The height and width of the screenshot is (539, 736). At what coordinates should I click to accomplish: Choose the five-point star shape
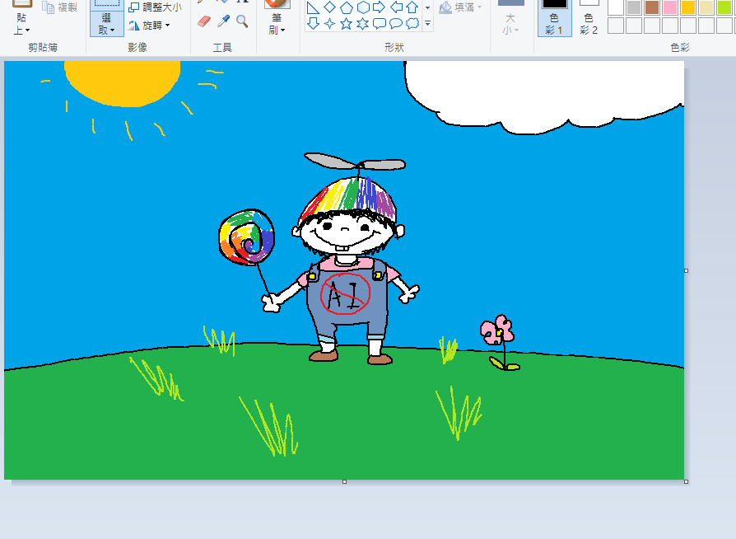click(x=346, y=24)
